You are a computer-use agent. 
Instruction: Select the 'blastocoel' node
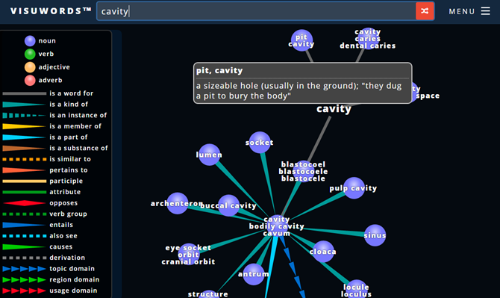(x=303, y=171)
